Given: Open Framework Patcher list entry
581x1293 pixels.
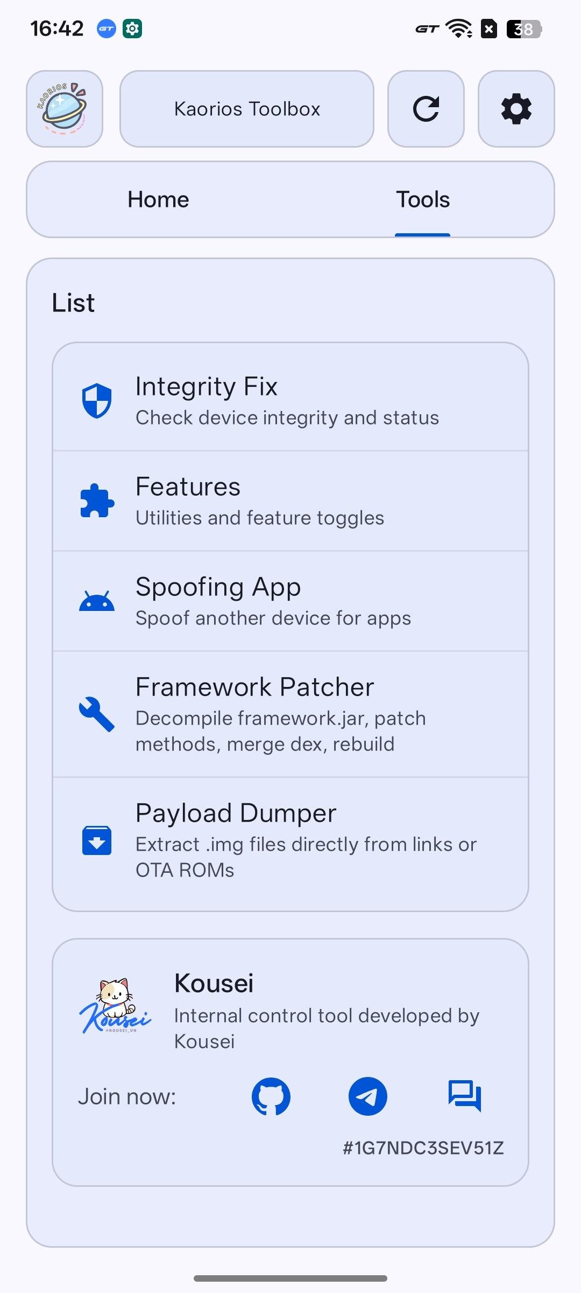Looking at the screenshot, I should pyautogui.click(x=290, y=714).
